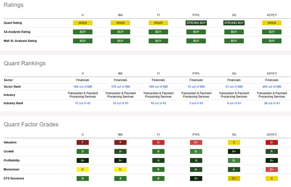This screenshot has width=291, height=187.
Task: Select PYPL Growth grade B-
Action: [x=196, y=152]
